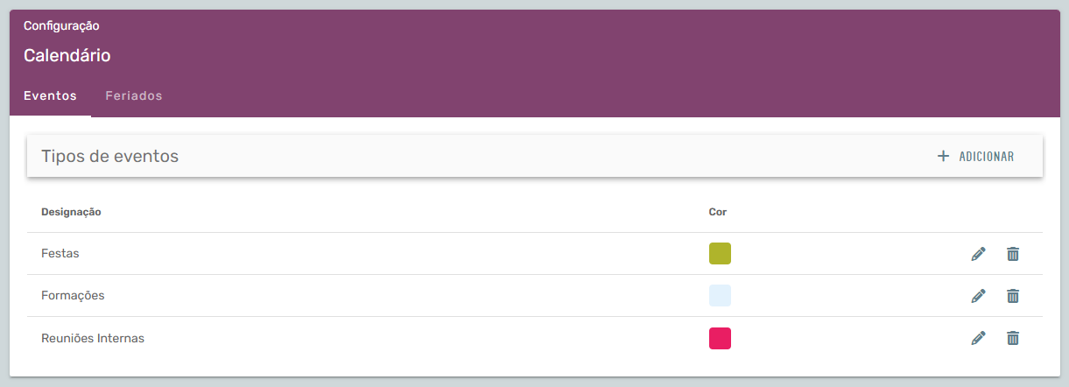The image size is (1069, 387).
Task: Select the Reuniões Internas row name
Action: click(93, 337)
